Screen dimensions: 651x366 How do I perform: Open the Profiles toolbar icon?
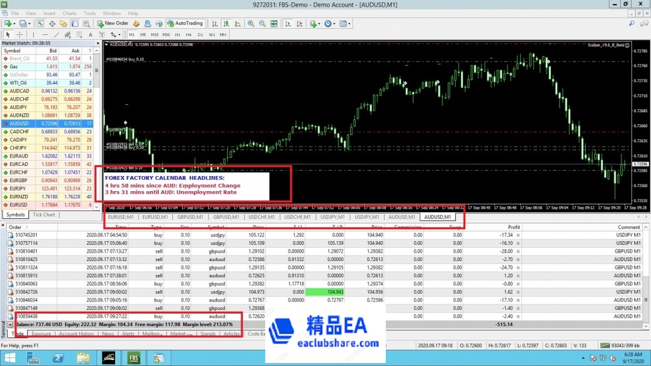coord(24,24)
